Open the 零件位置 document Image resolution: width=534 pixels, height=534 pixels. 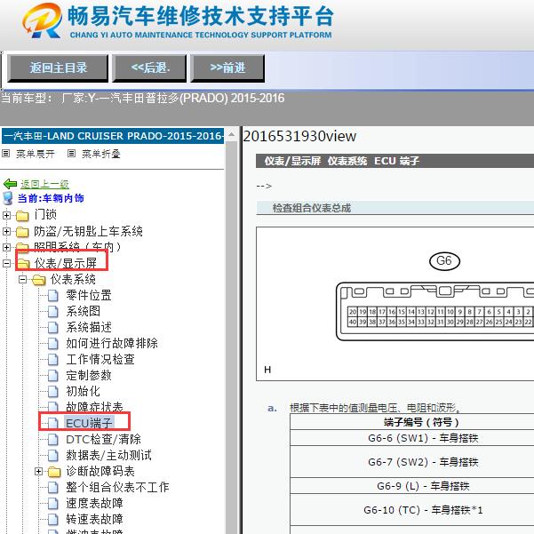pos(89,295)
